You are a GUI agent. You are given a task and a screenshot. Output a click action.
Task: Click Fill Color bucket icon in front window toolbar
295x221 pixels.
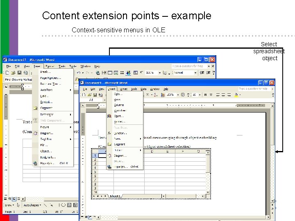[236, 95]
